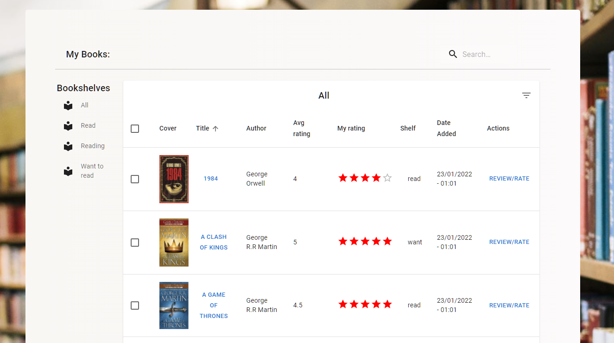The width and height of the screenshot is (614, 343).
Task: Show the Reading bookshelf
Action: pos(93,146)
